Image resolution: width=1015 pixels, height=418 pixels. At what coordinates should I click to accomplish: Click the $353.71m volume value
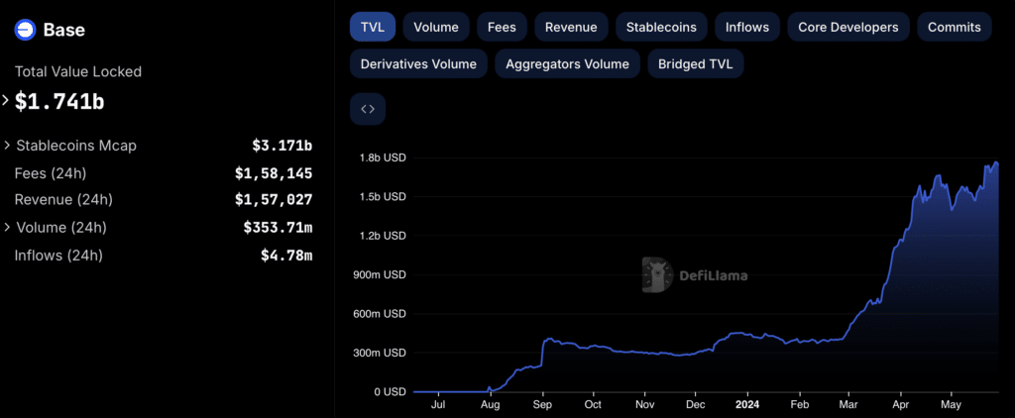click(x=278, y=228)
